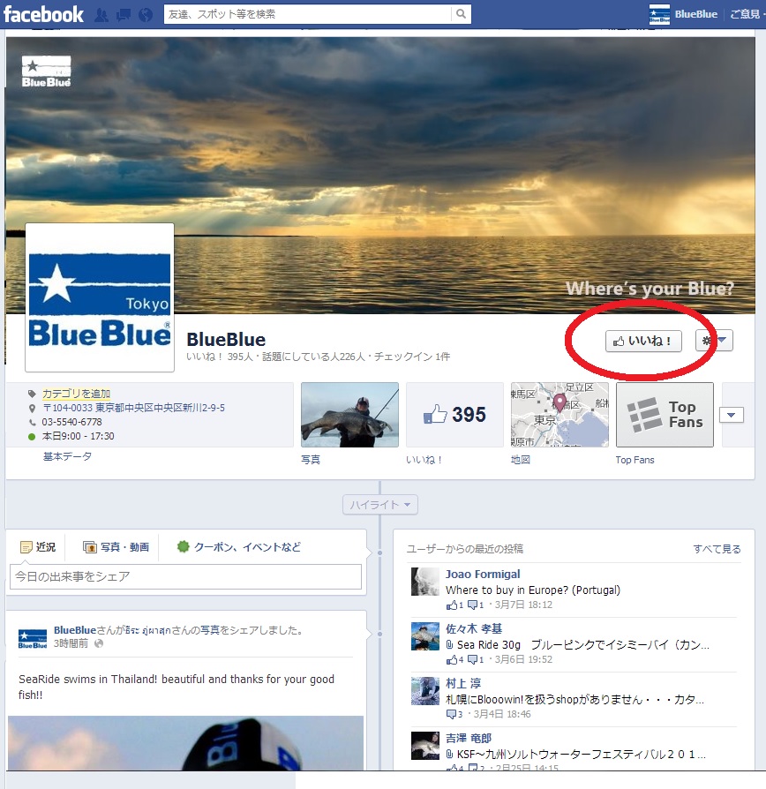Click the 3時間前 timestamp
Screen dimensions: 766x789
(71, 643)
